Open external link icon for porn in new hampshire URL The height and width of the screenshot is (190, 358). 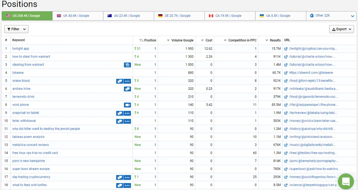(x=286, y=161)
